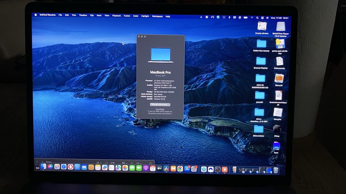
Task: Open the Fusion menu
Action: [x=127, y=16]
